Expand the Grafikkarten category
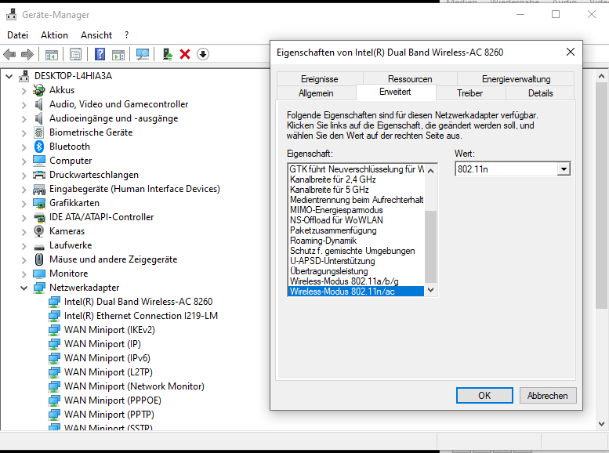Screen dimensions: 609x453 [24, 204]
